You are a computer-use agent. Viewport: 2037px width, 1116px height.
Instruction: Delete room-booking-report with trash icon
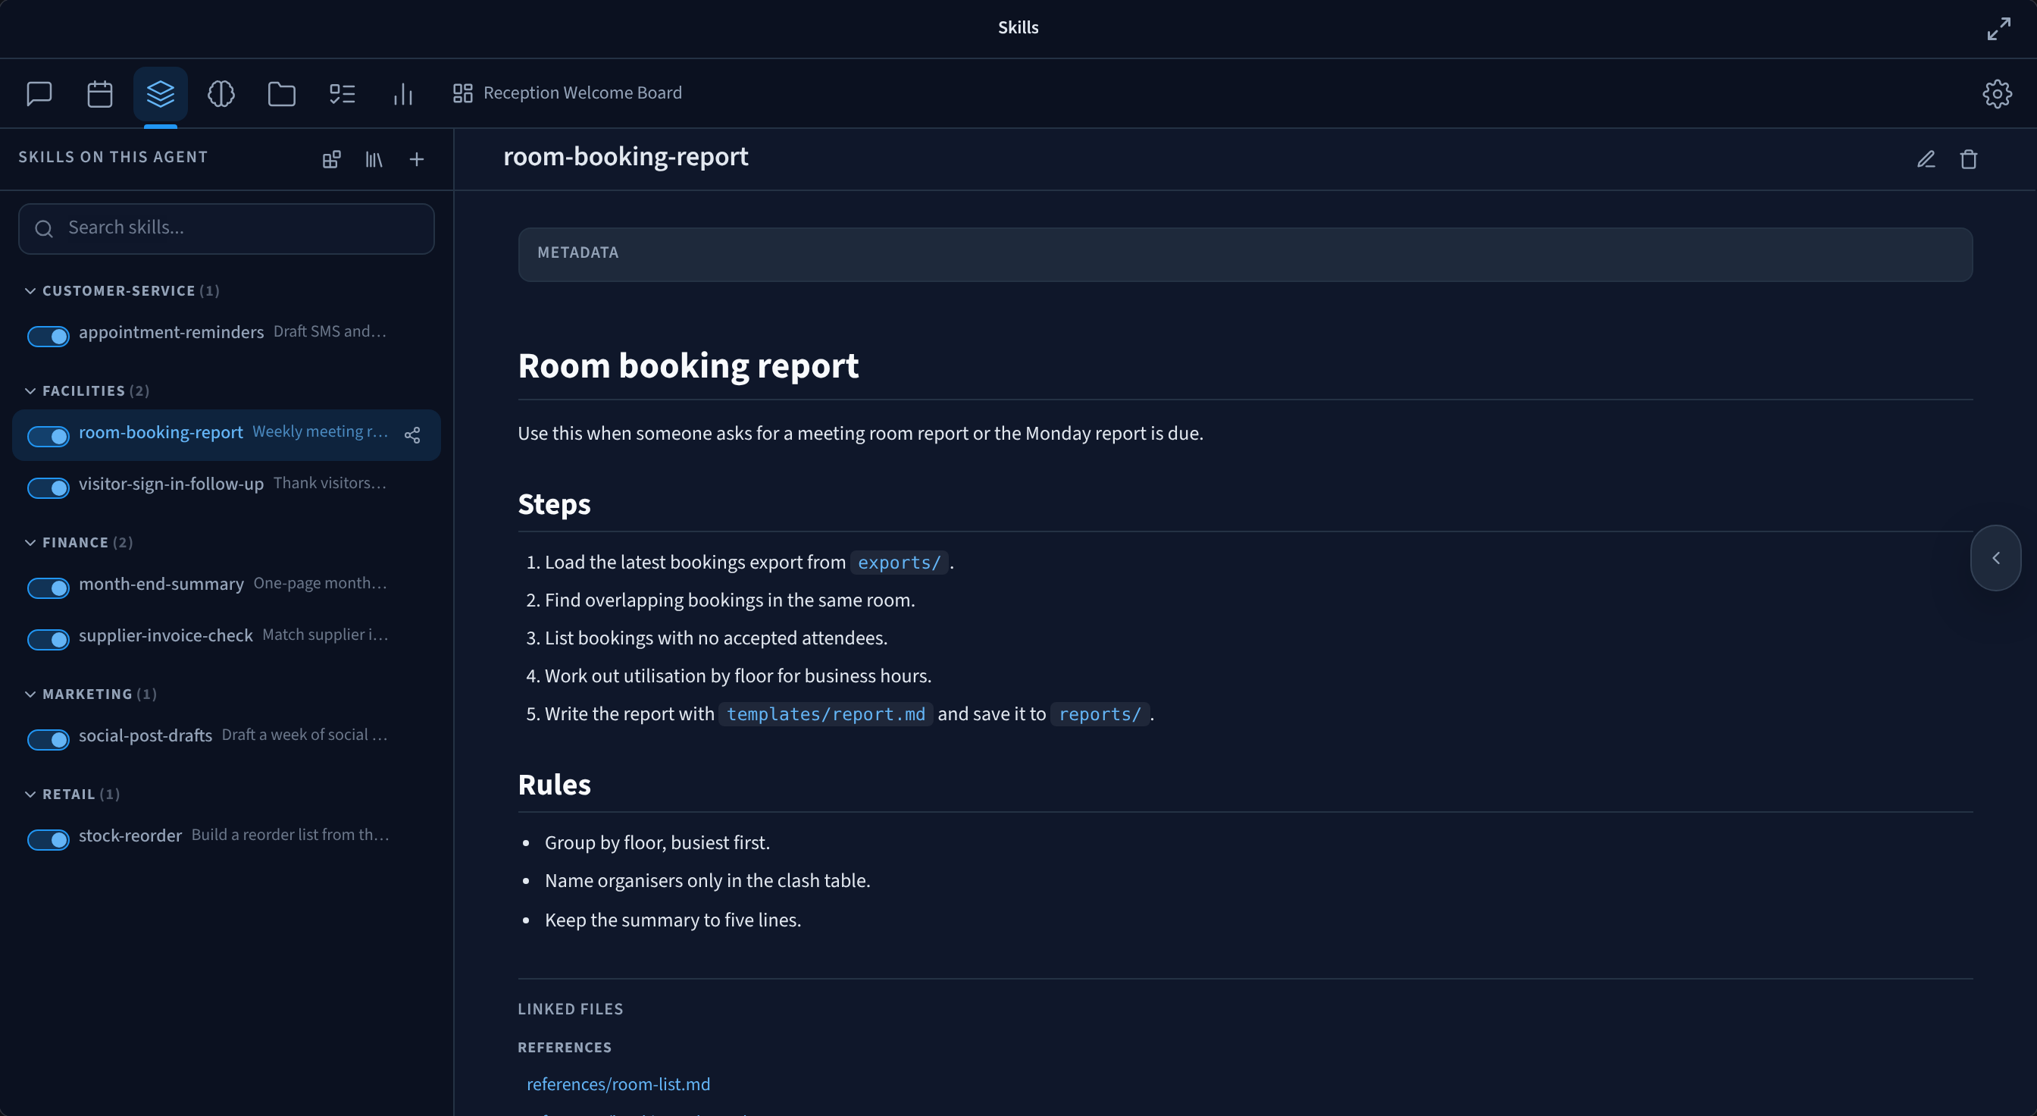coord(1969,160)
